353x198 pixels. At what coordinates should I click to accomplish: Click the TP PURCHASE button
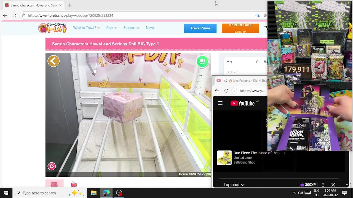240,28
